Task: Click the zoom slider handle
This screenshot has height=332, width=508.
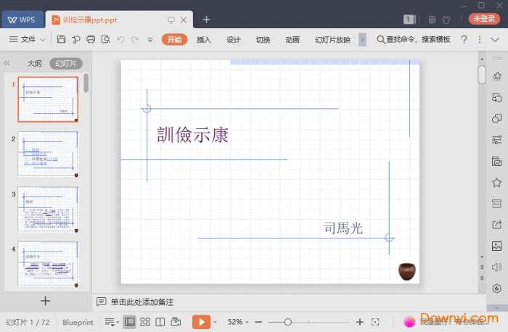Action: (287, 322)
